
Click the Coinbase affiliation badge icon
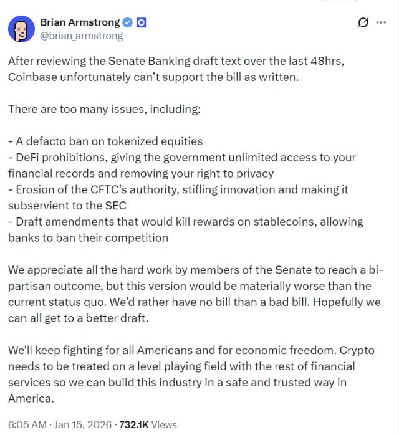[142, 22]
